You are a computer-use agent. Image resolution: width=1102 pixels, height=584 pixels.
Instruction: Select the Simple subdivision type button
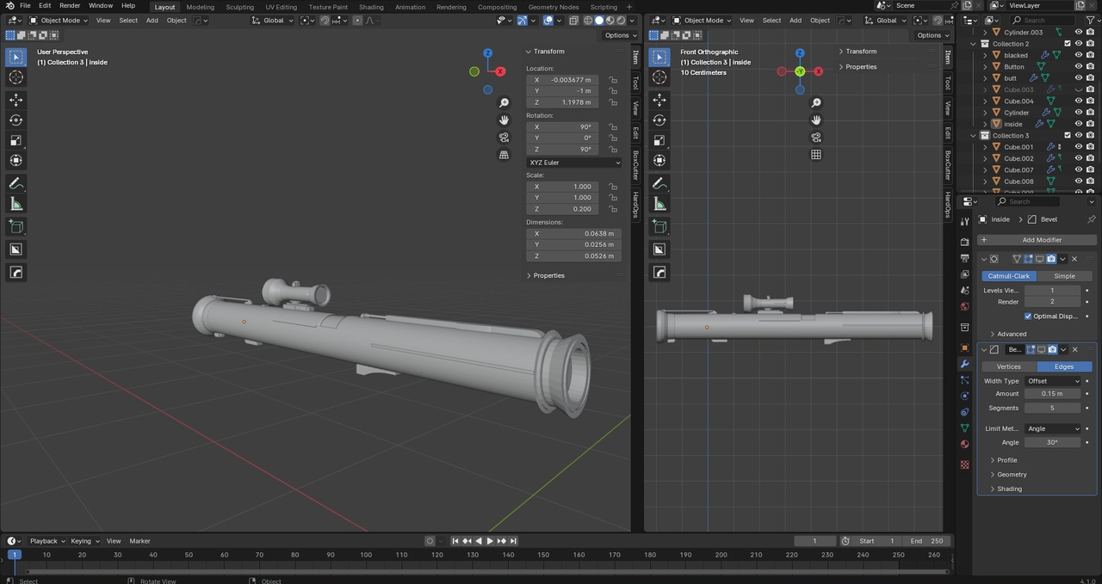tap(1064, 276)
